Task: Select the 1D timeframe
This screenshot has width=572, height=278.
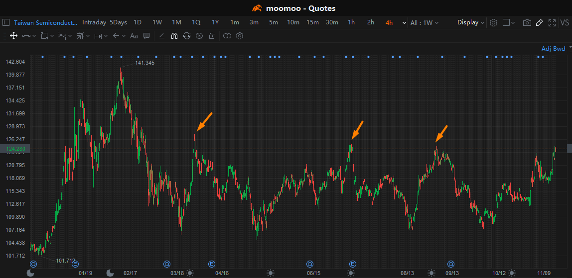Action: [138, 22]
